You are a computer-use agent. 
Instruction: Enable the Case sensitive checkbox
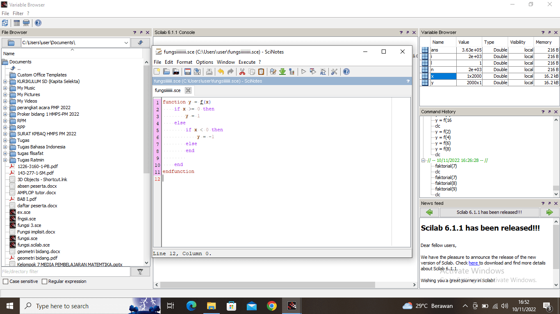tap(5, 281)
